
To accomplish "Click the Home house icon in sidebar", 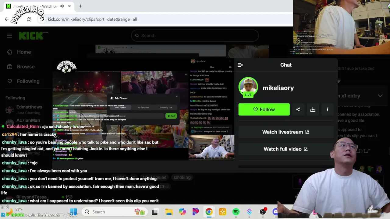I will coord(10,52).
